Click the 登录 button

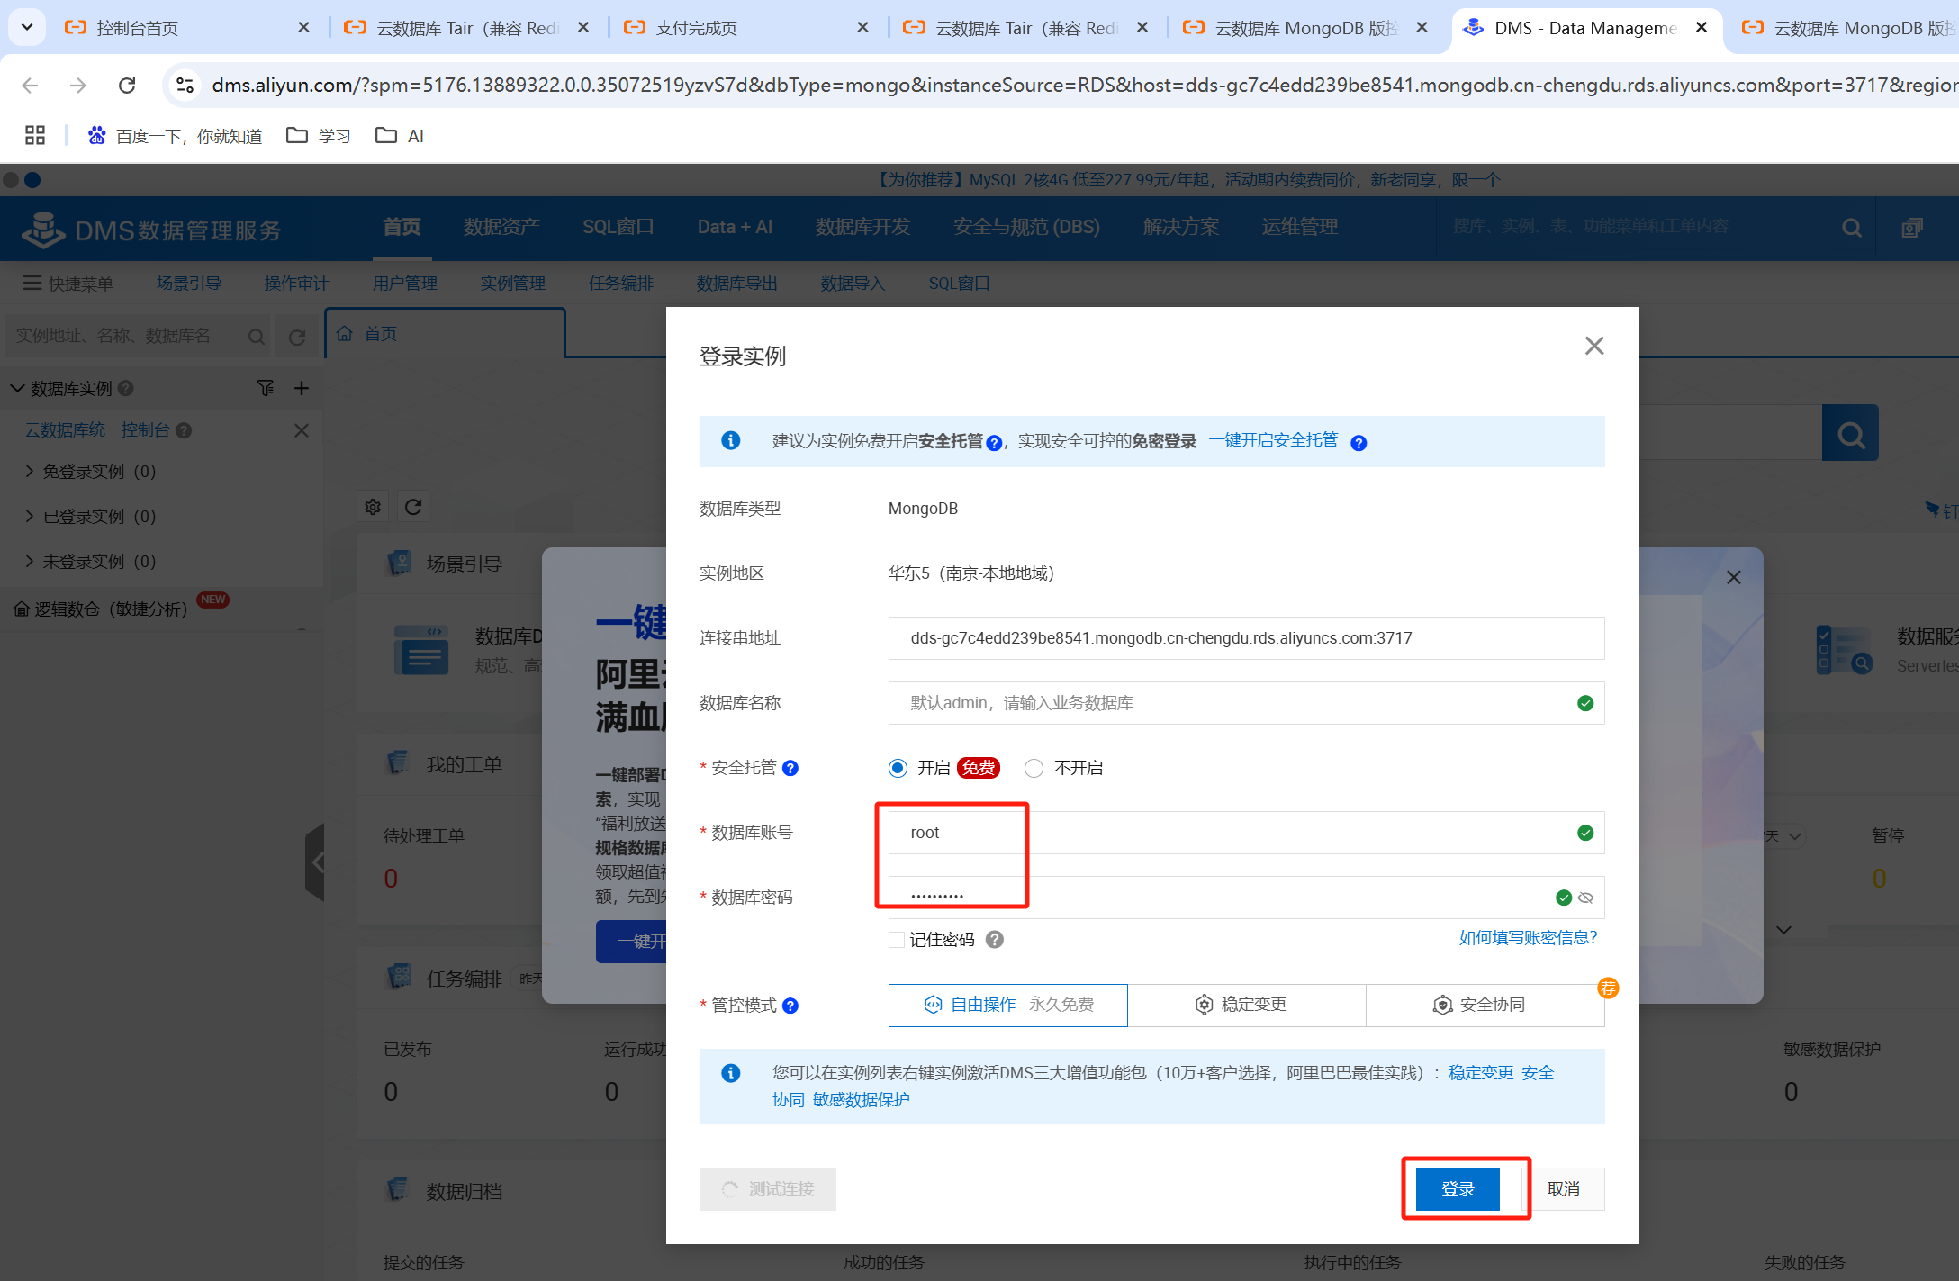(x=1458, y=1189)
